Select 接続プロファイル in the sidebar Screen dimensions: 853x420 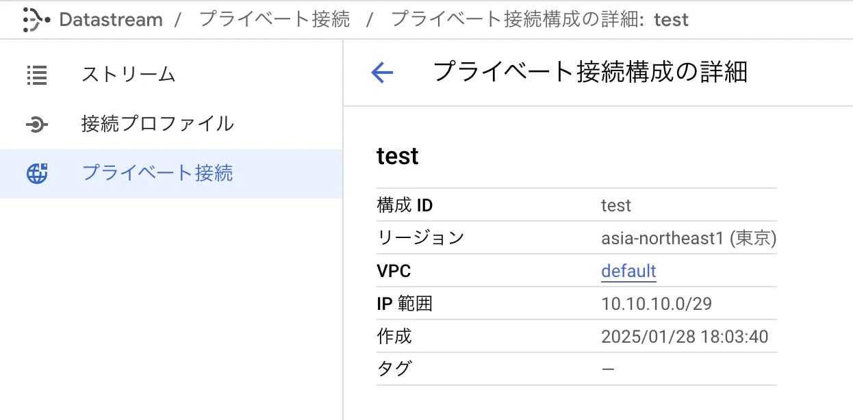pos(157,124)
